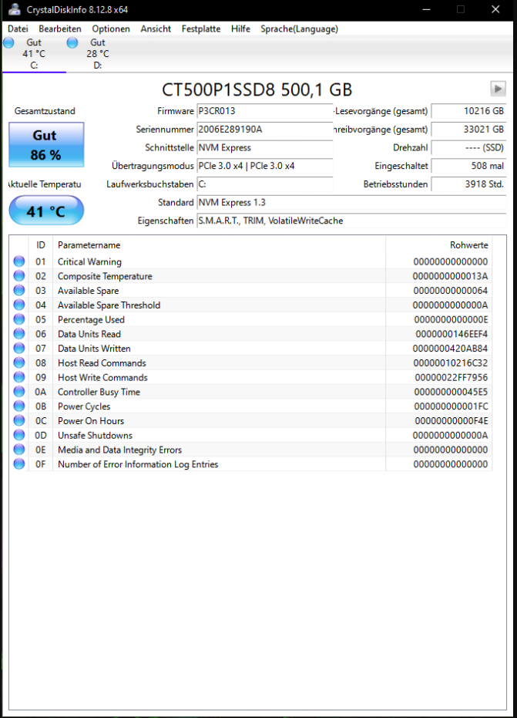This screenshot has width=517, height=718.
Task: Select the Percentage Used parameter name
Action: click(x=91, y=319)
